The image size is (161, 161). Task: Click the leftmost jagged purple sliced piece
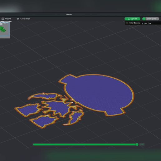coord(28,110)
